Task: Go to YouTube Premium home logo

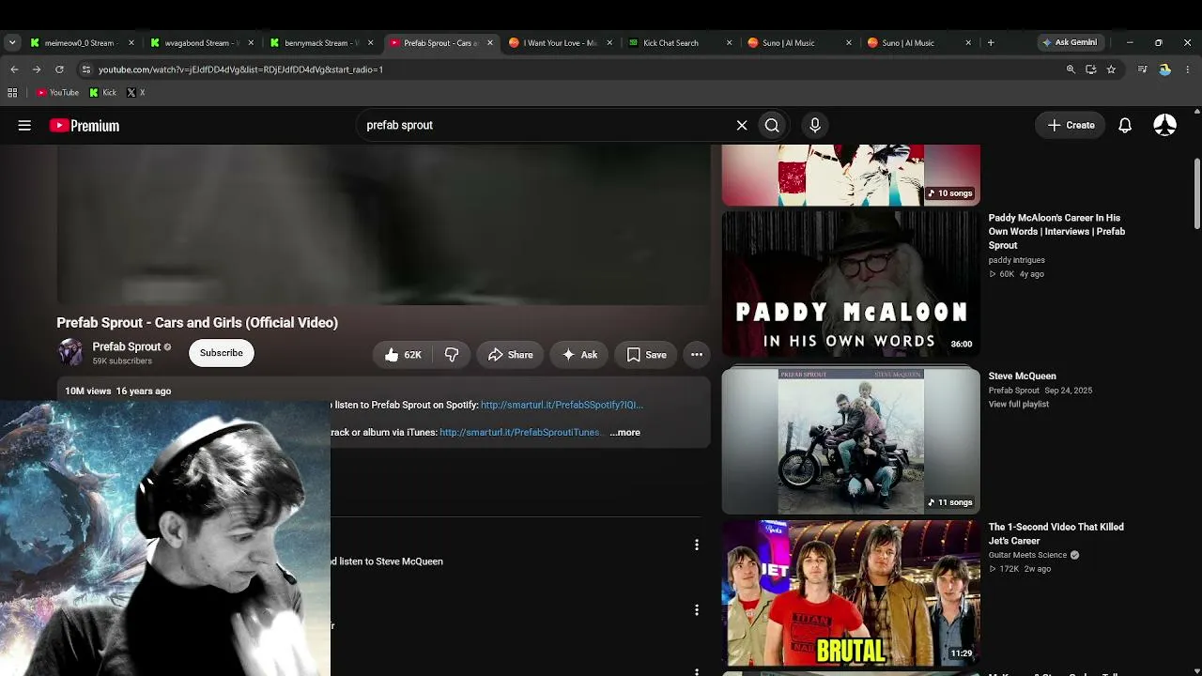Action: click(x=85, y=126)
